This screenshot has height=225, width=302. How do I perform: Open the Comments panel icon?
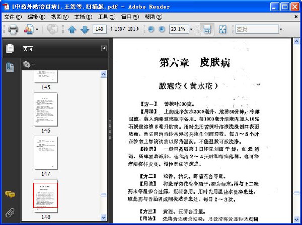(x=10, y=194)
